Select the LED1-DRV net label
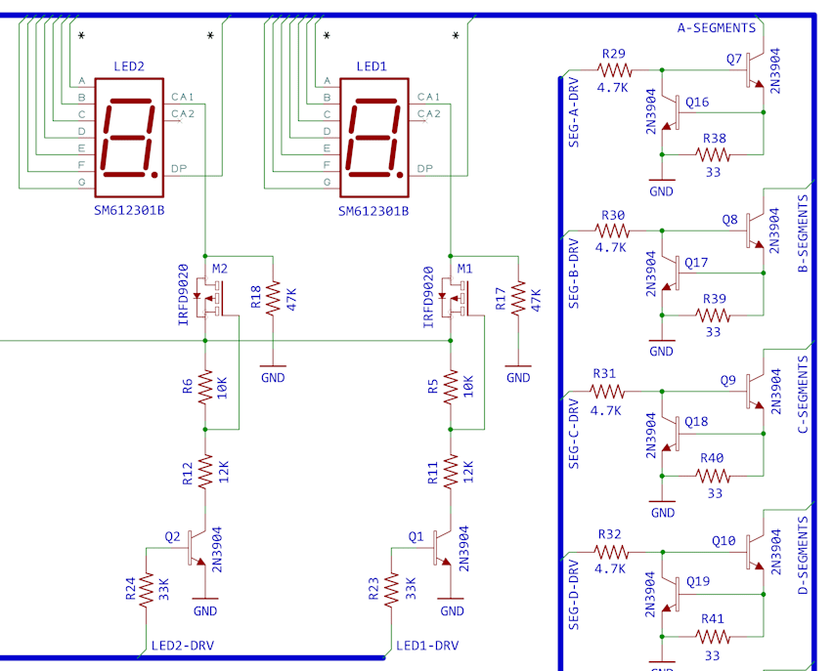 point(427,646)
